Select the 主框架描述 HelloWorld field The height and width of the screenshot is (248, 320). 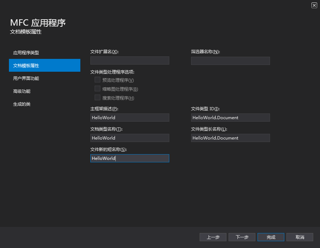point(130,117)
